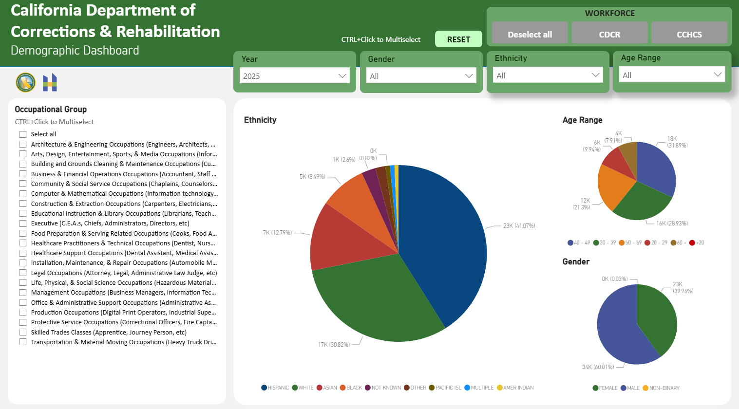This screenshot has height=409, width=739.
Task: Enable the Protective Service Occupations checkbox
Action: (x=23, y=322)
